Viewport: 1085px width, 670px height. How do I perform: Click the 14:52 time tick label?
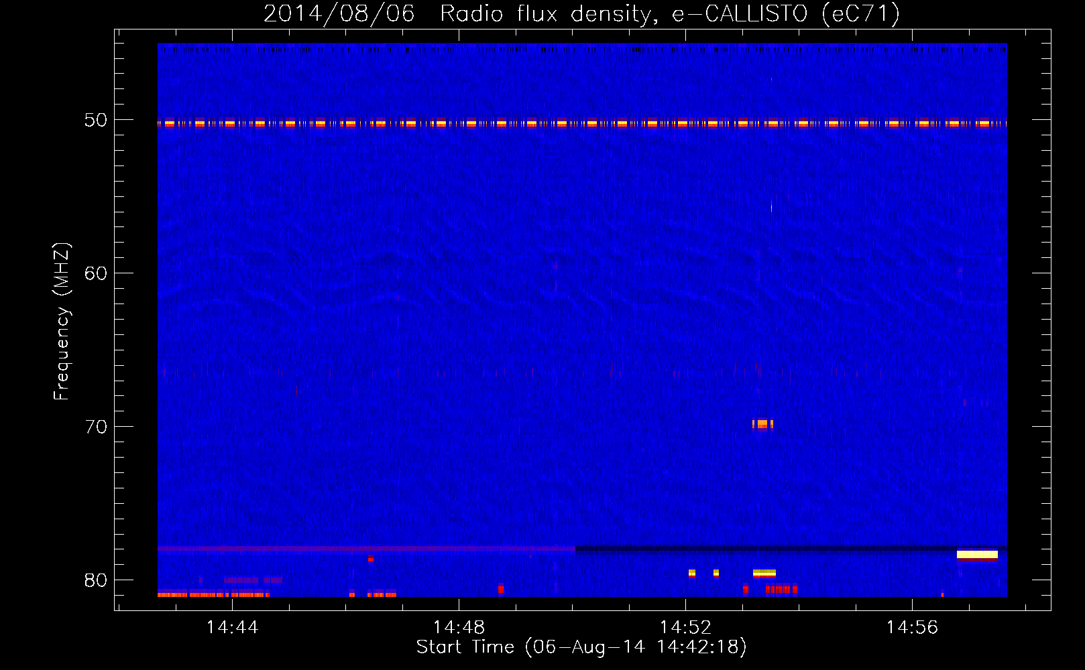(685, 628)
